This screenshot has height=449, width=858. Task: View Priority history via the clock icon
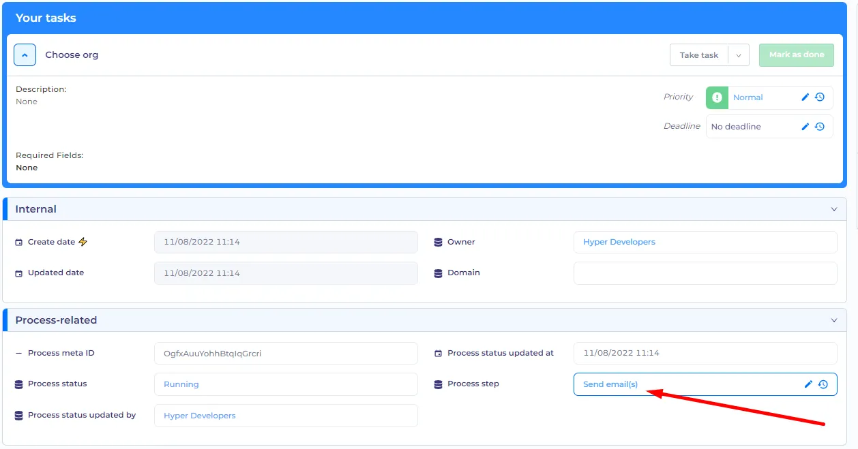(820, 97)
